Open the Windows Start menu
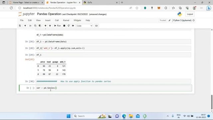This screenshot has height=120, width=213. 69,116
